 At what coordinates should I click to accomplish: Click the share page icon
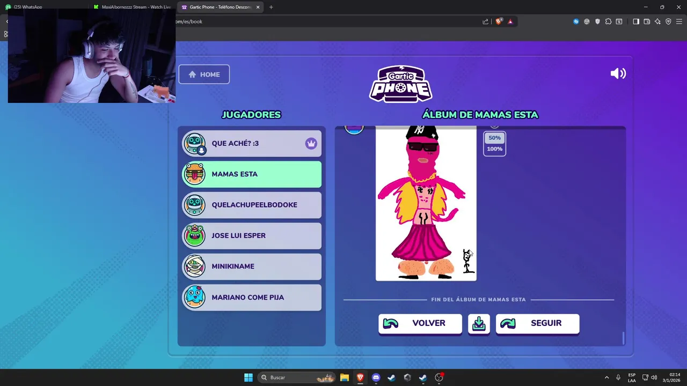click(486, 21)
